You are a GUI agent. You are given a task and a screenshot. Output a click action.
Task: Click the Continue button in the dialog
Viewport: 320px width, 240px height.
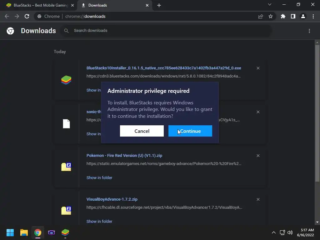click(190, 131)
